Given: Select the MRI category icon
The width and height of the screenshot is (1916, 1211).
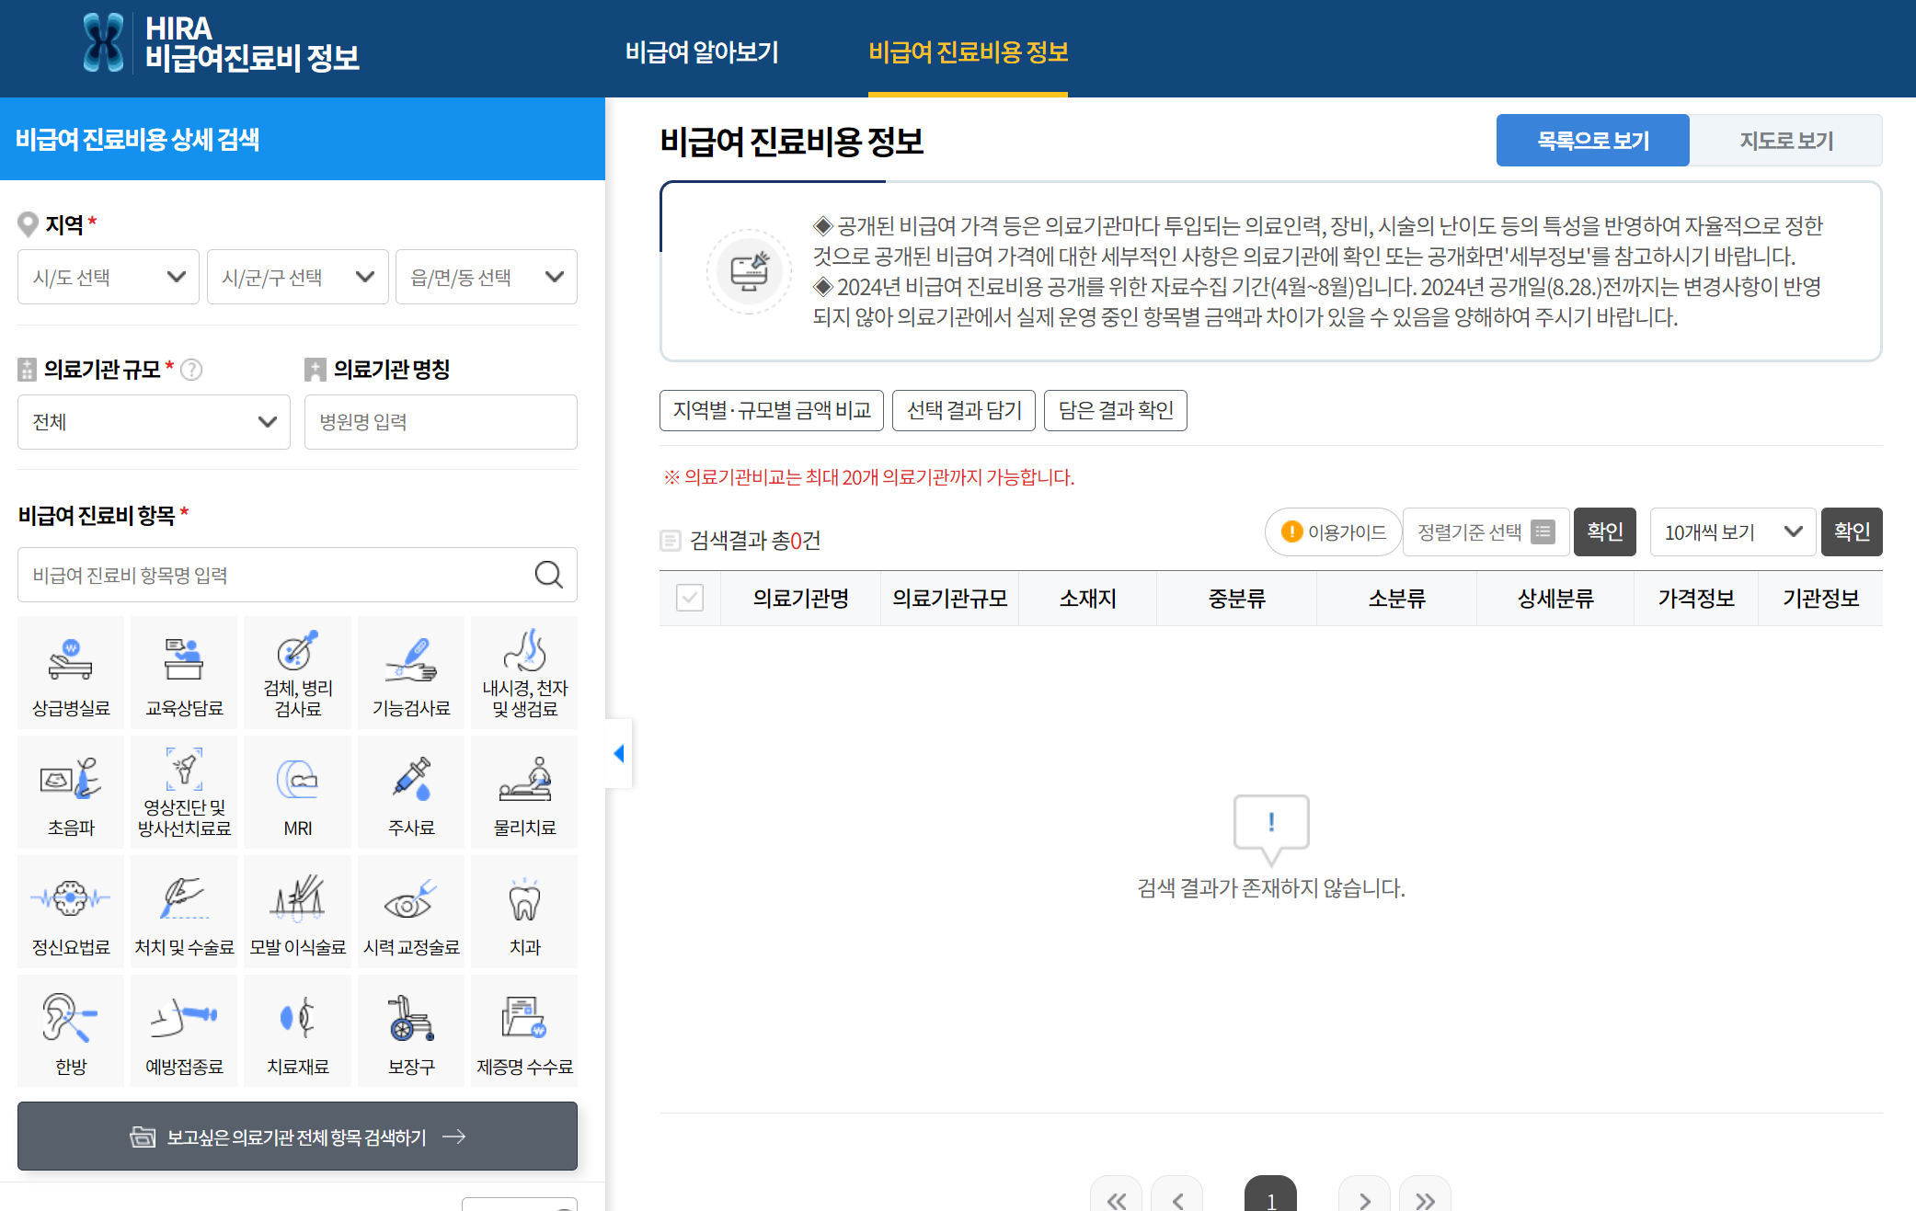Looking at the screenshot, I should coord(297,792).
